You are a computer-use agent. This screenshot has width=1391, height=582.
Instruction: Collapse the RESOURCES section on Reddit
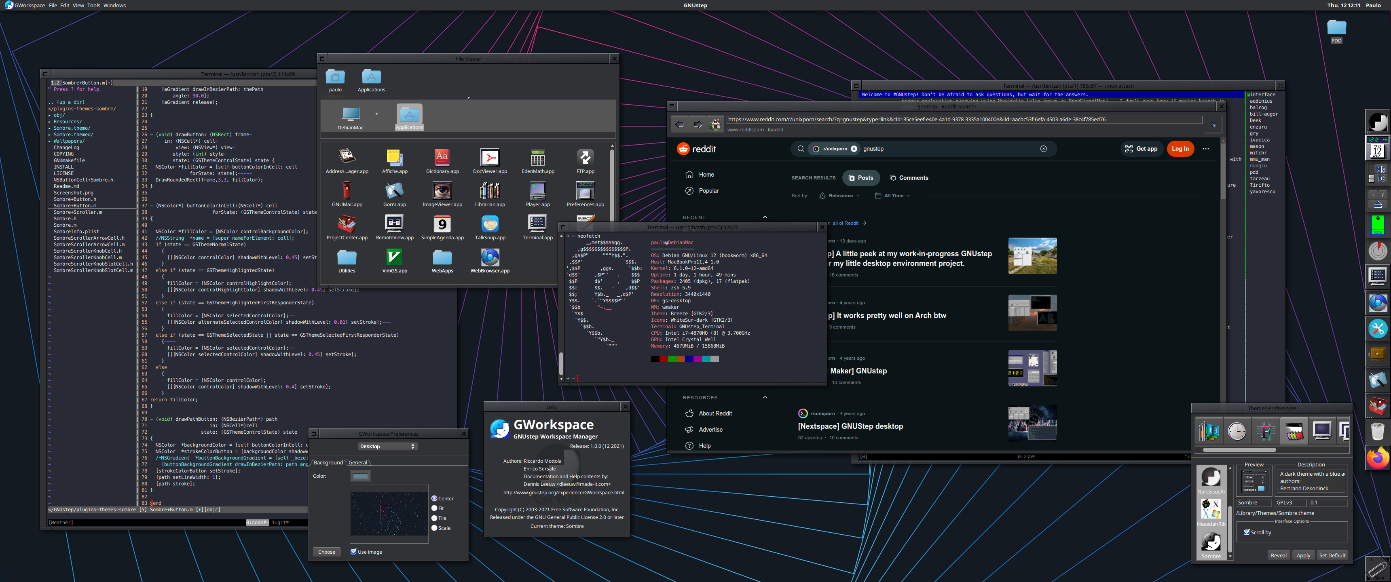point(765,397)
